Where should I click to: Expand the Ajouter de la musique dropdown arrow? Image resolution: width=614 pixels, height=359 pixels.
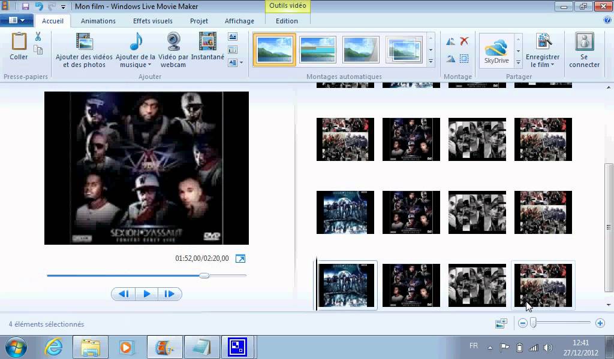[149, 65]
